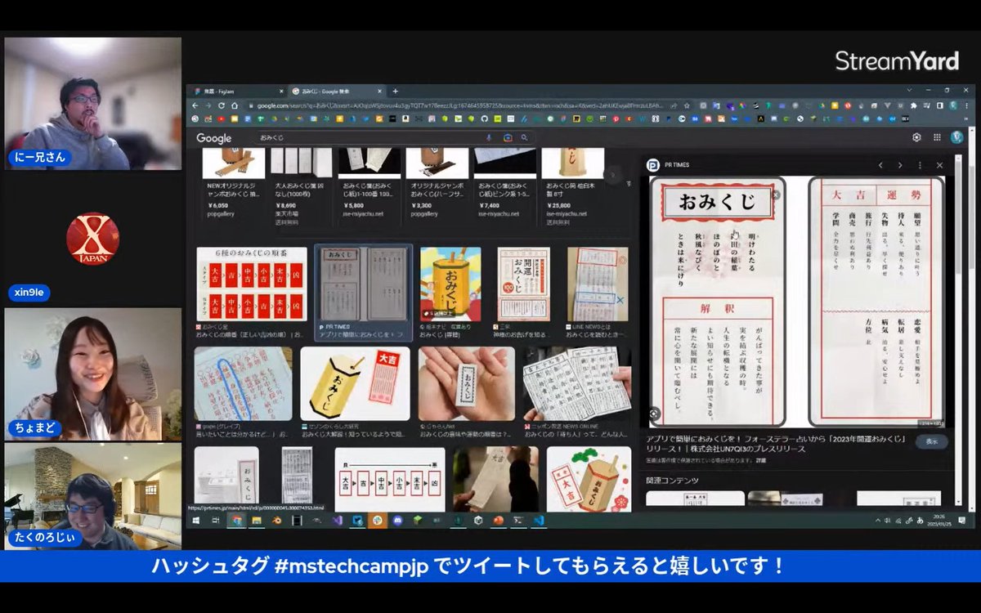Launch Visual Studio Code from the taskbar
The image size is (981, 613).
click(x=539, y=521)
